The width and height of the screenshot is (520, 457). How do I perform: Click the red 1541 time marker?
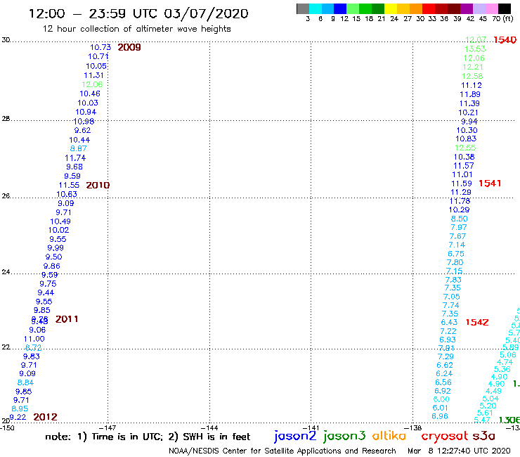[x=490, y=184]
